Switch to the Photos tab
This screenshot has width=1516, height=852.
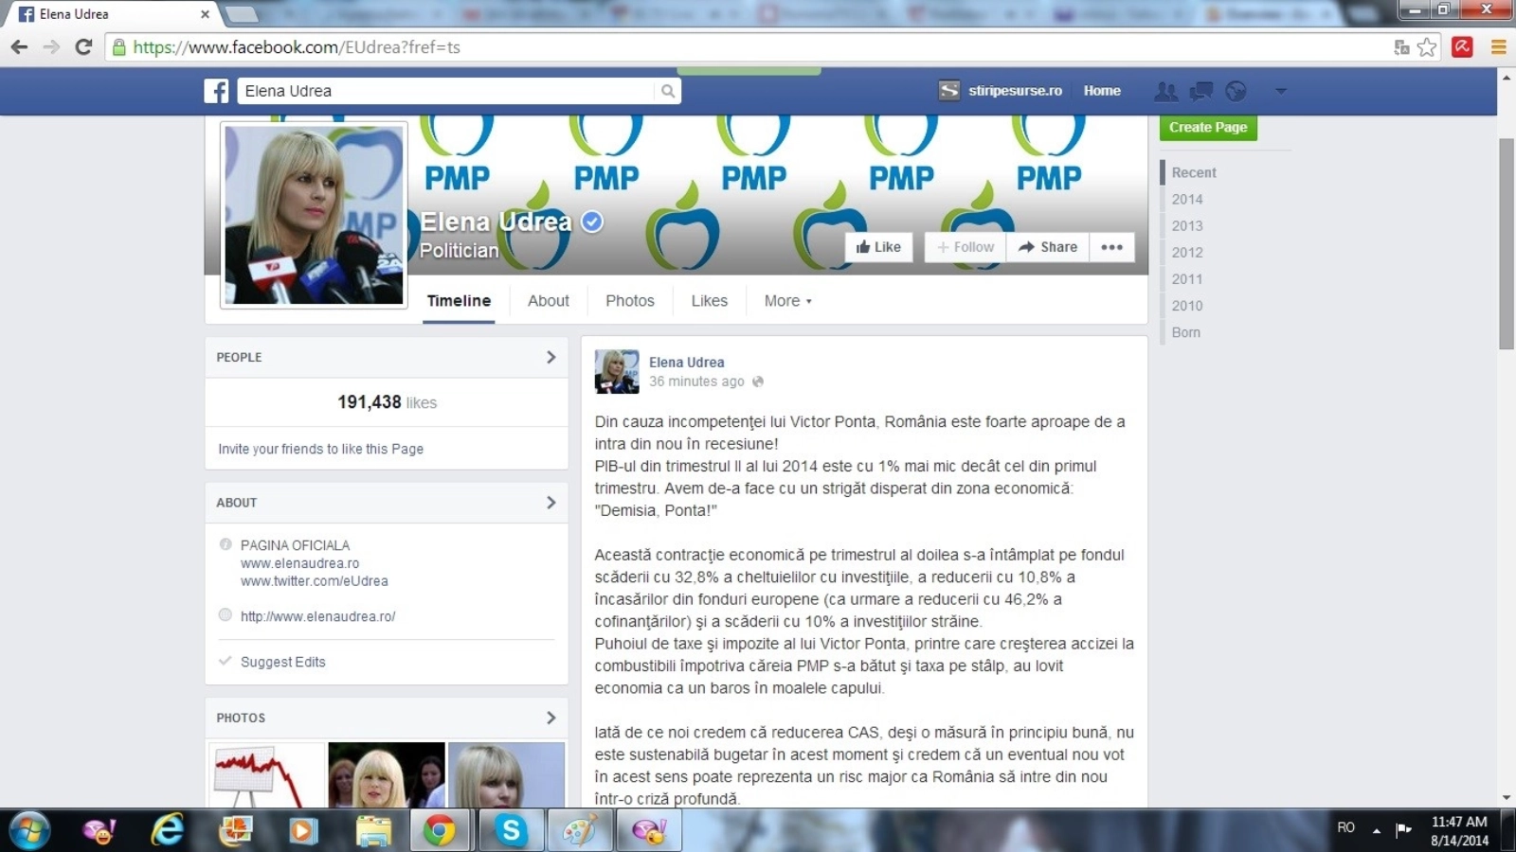629,301
